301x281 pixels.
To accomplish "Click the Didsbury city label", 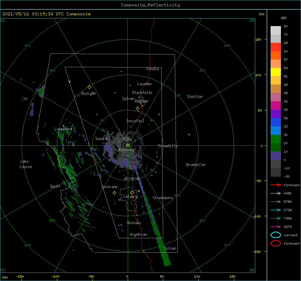I will point(126,150).
